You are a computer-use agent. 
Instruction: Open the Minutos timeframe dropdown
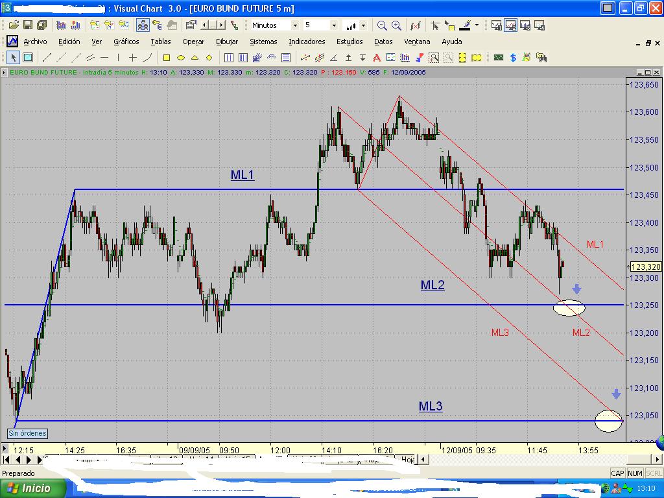(295, 25)
